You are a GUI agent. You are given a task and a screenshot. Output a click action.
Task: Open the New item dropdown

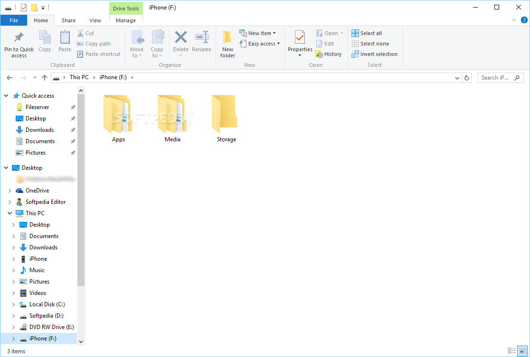click(257, 33)
